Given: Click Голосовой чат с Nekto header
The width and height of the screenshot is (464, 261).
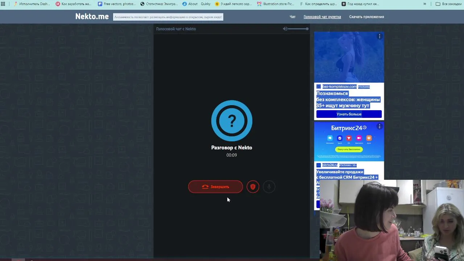Looking at the screenshot, I should tap(176, 29).
